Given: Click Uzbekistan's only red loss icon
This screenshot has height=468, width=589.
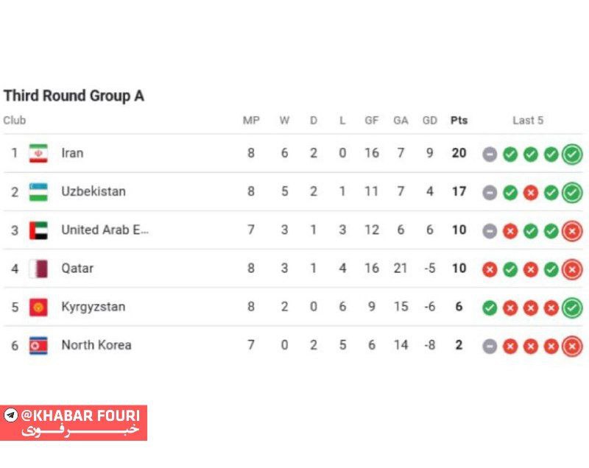Looking at the screenshot, I should tap(531, 192).
